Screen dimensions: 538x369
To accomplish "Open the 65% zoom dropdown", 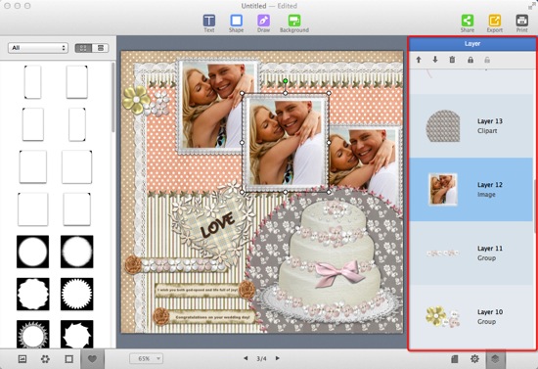I will coord(146,358).
